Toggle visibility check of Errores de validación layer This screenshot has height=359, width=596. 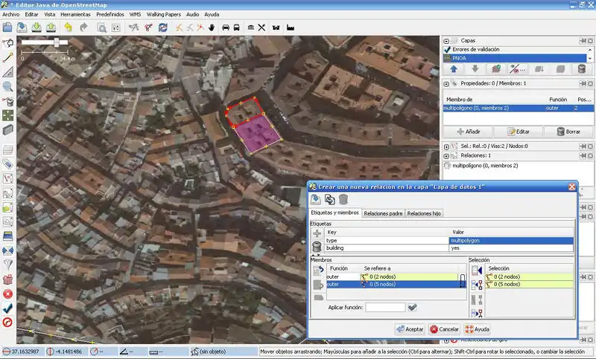pyautogui.click(x=448, y=49)
